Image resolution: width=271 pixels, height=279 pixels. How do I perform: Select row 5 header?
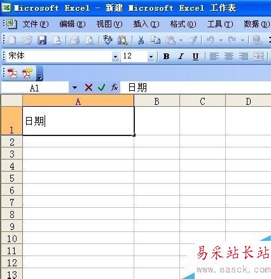click(x=11, y=178)
